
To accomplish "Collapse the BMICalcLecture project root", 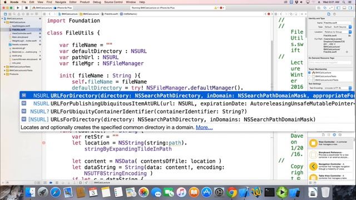I will (2, 18).
